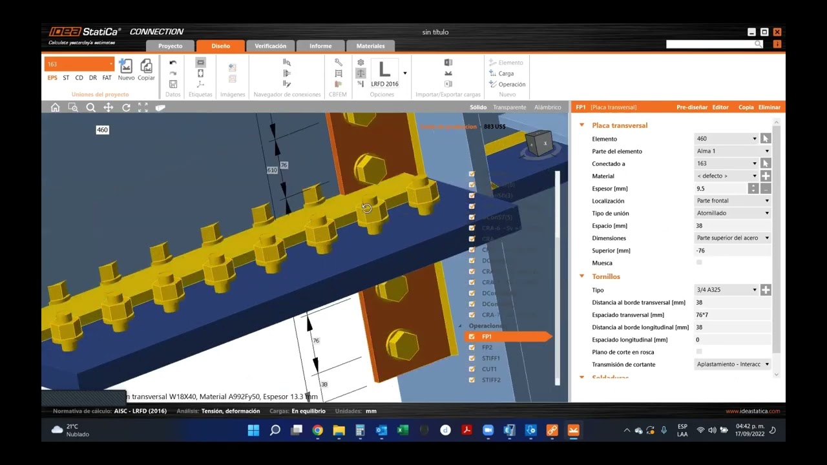Pick Elemento 460 with the cursor button
Image resolution: width=827 pixels, height=465 pixels.
click(766, 139)
